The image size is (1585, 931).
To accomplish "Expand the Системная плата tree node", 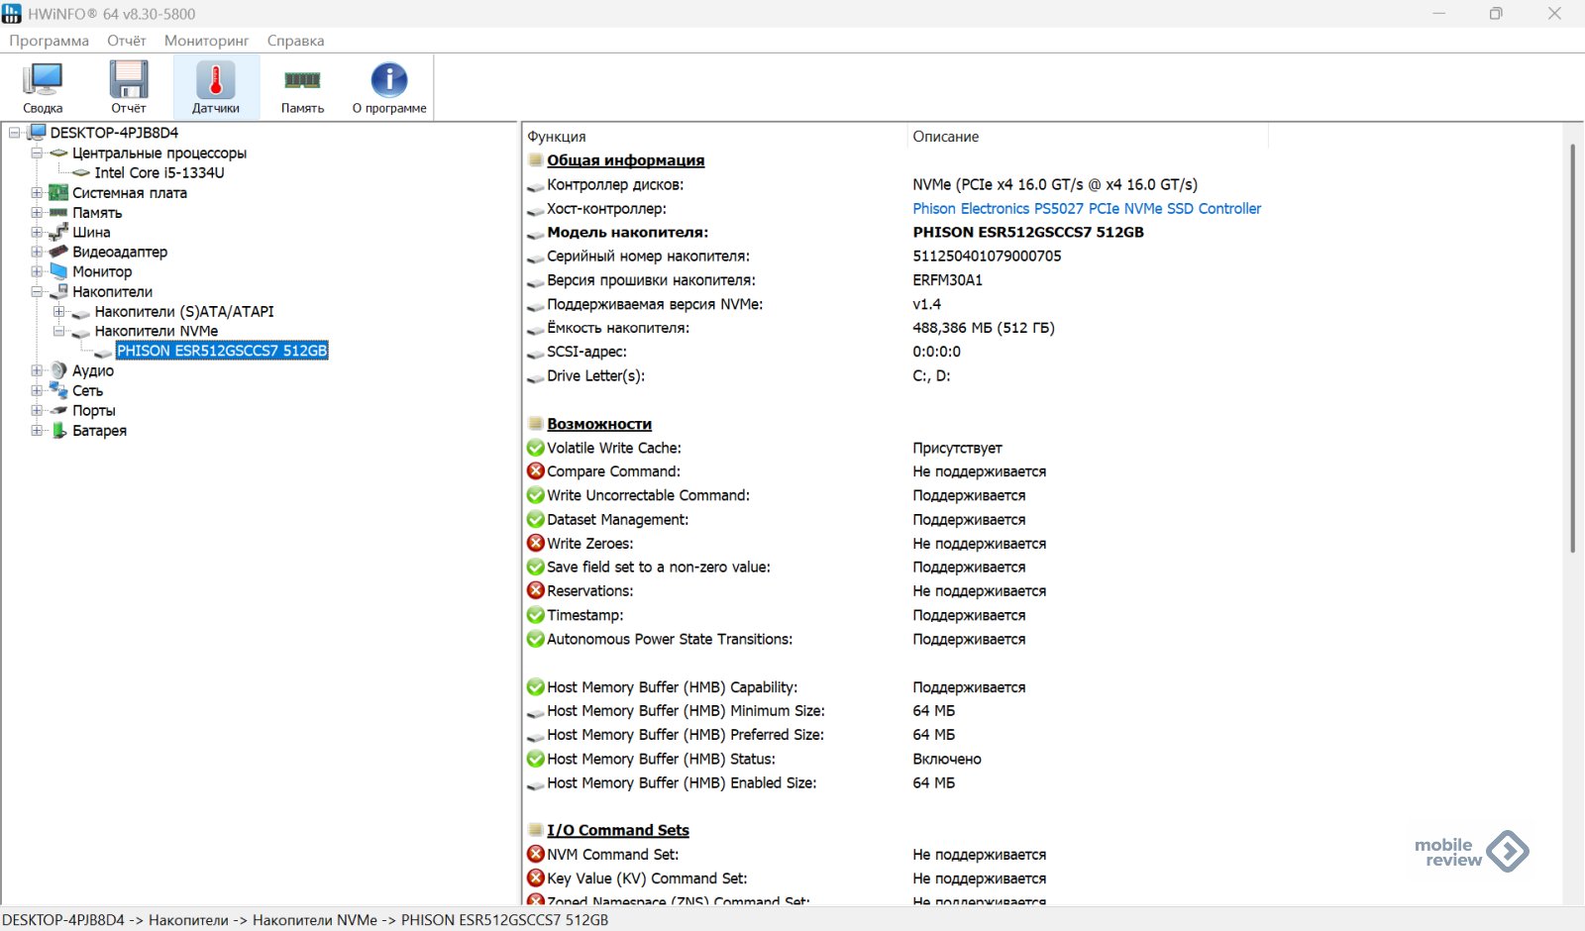I will coord(37,193).
